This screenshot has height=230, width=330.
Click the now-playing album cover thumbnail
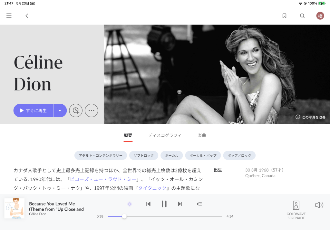pyautogui.click(x=14, y=208)
